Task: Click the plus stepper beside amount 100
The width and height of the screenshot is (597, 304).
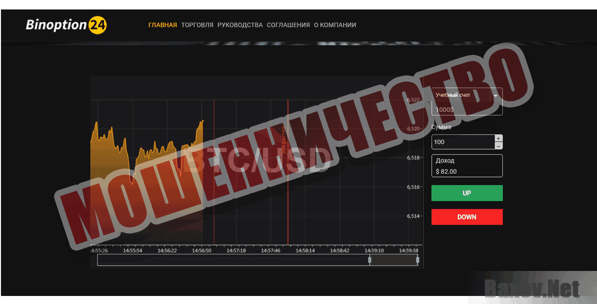Action: [x=499, y=138]
